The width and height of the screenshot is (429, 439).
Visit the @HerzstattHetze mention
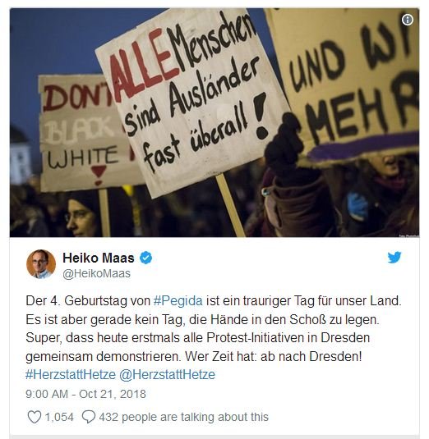167,375
